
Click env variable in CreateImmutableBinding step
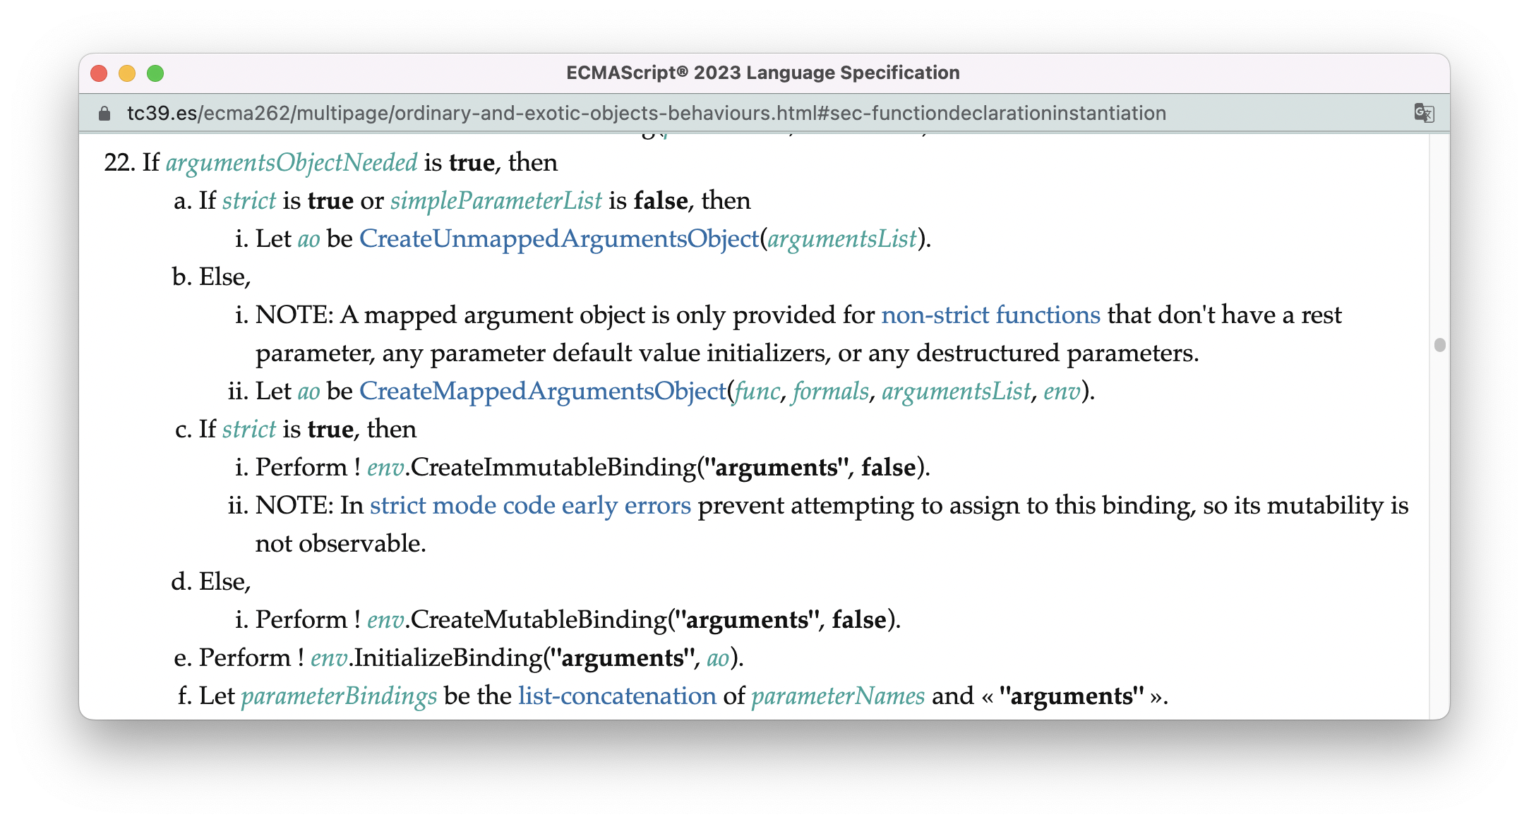pos(385,467)
